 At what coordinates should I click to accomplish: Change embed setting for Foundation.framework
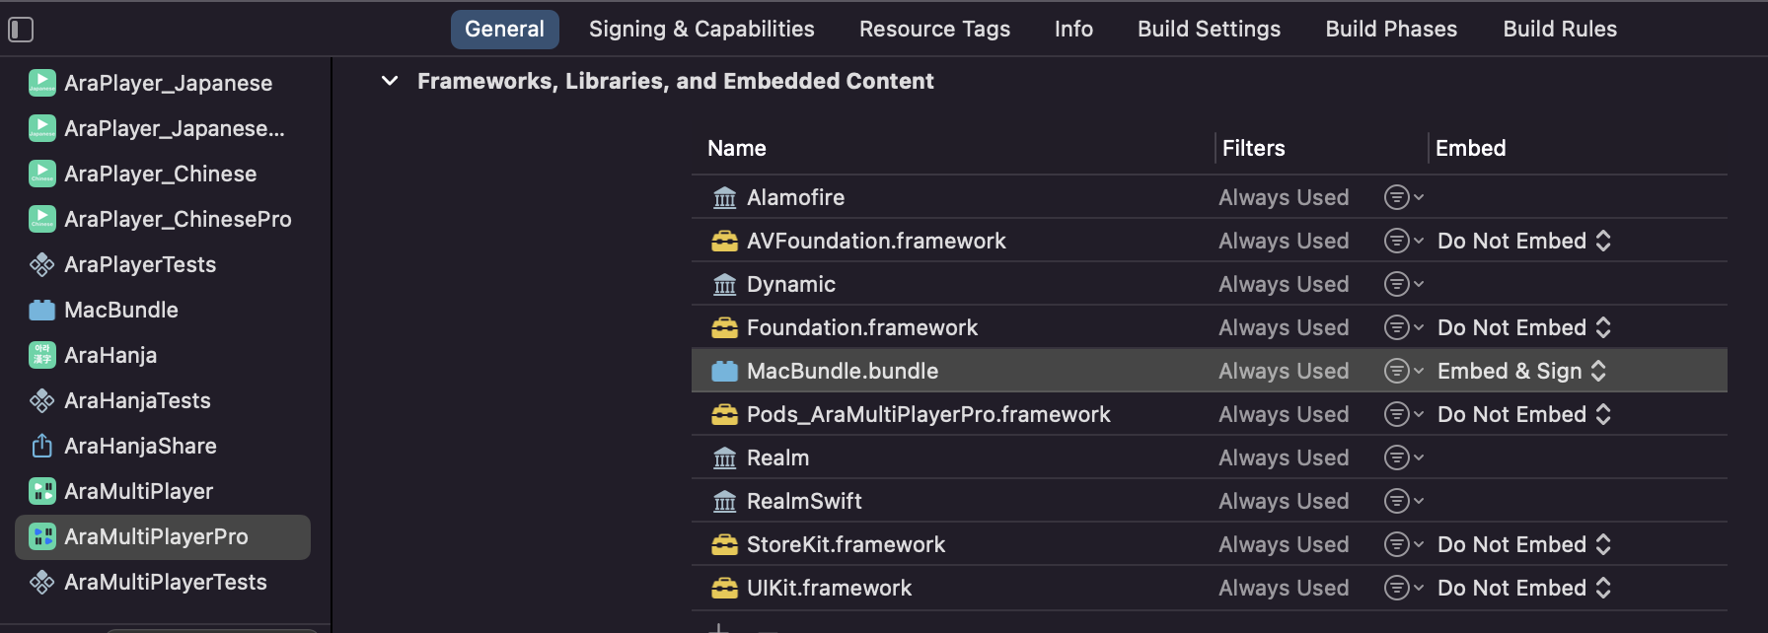click(x=1524, y=327)
